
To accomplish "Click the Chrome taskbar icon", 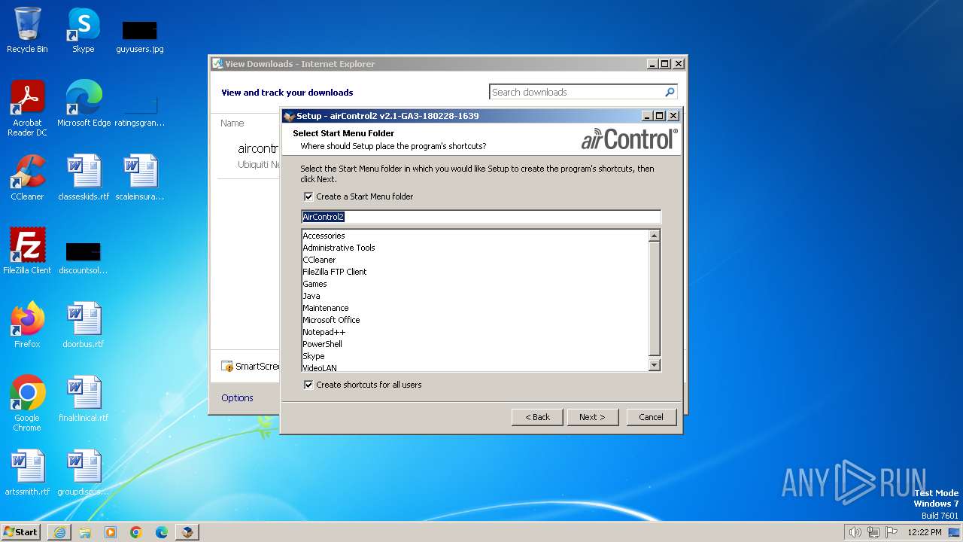I will click(136, 532).
